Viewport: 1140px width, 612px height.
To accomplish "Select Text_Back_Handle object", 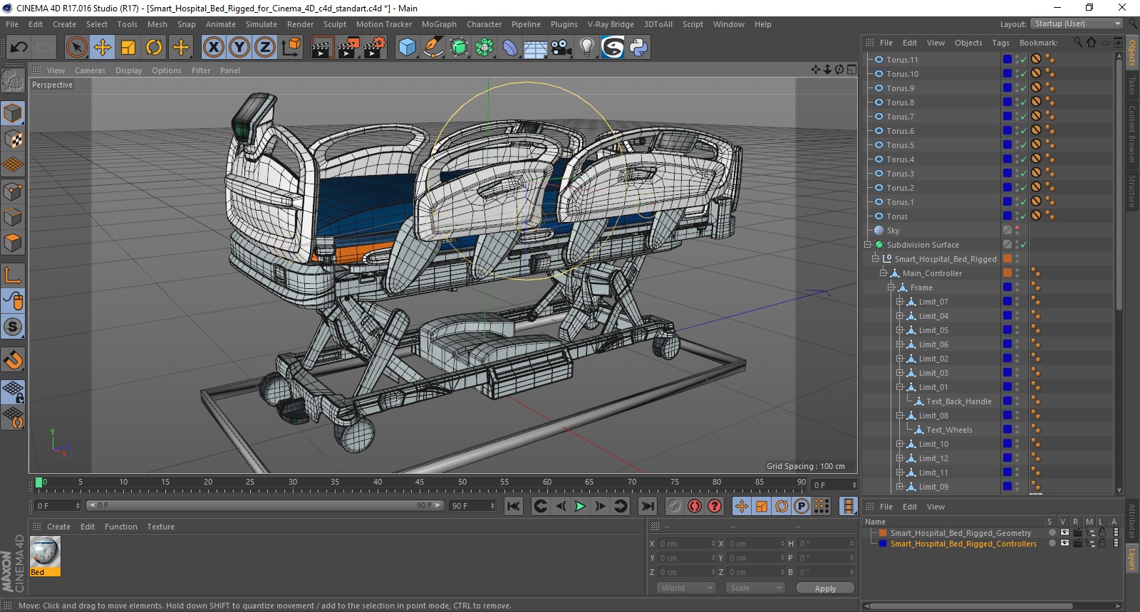I will [959, 401].
